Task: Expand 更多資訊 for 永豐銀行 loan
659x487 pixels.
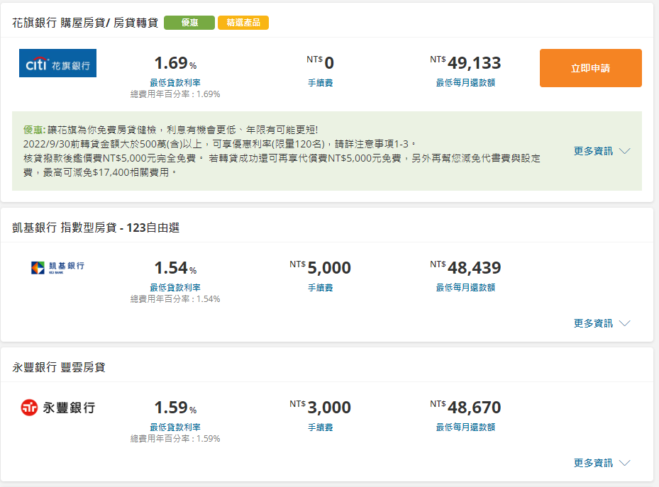Action: [x=602, y=463]
